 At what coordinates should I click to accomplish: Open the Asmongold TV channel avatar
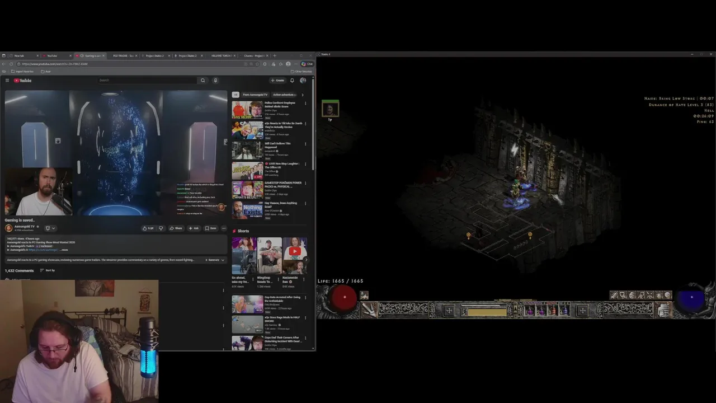tap(8, 228)
